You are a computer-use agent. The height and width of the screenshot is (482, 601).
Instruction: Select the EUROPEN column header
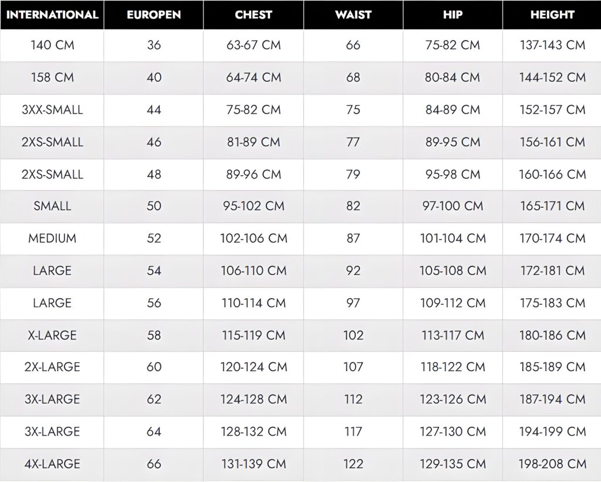point(154,15)
